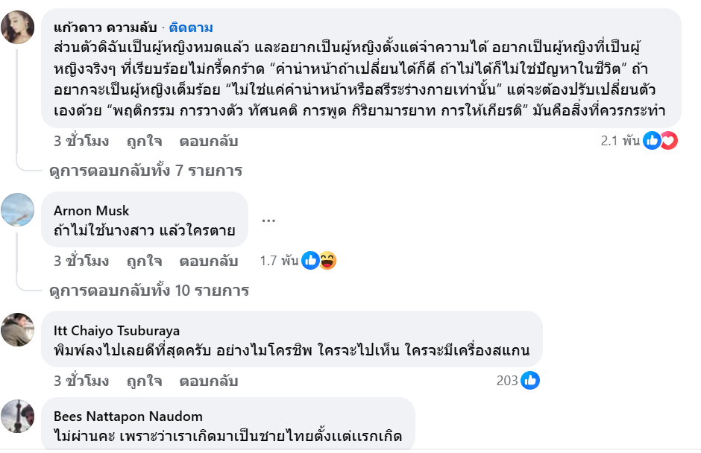
Task: Open Bees Nattapon Naudom's profile name
Action: coord(128,416)
